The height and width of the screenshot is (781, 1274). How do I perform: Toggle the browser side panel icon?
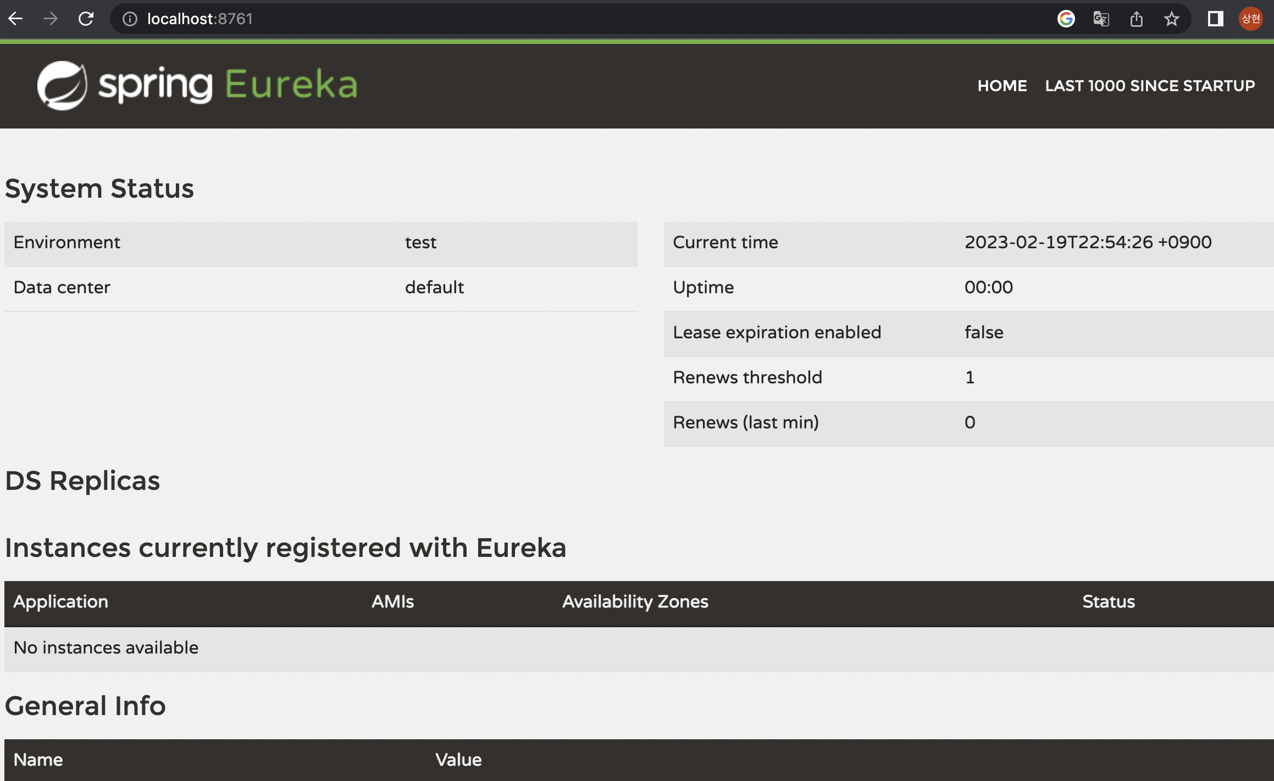pyautogui.click(x=1215, y=19)
